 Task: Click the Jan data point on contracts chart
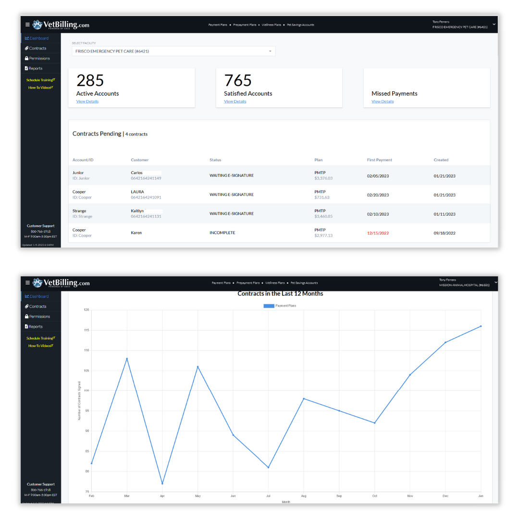coord(481,326)
